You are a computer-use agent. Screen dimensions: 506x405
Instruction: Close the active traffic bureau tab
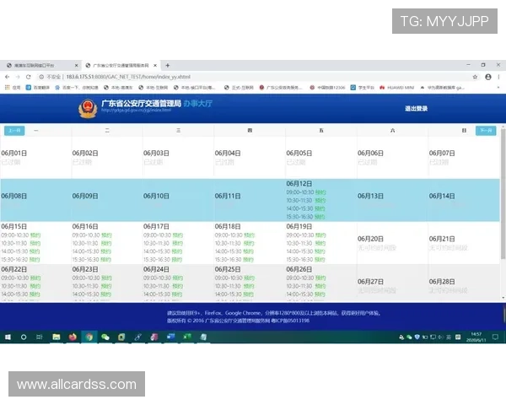[155, 66]
